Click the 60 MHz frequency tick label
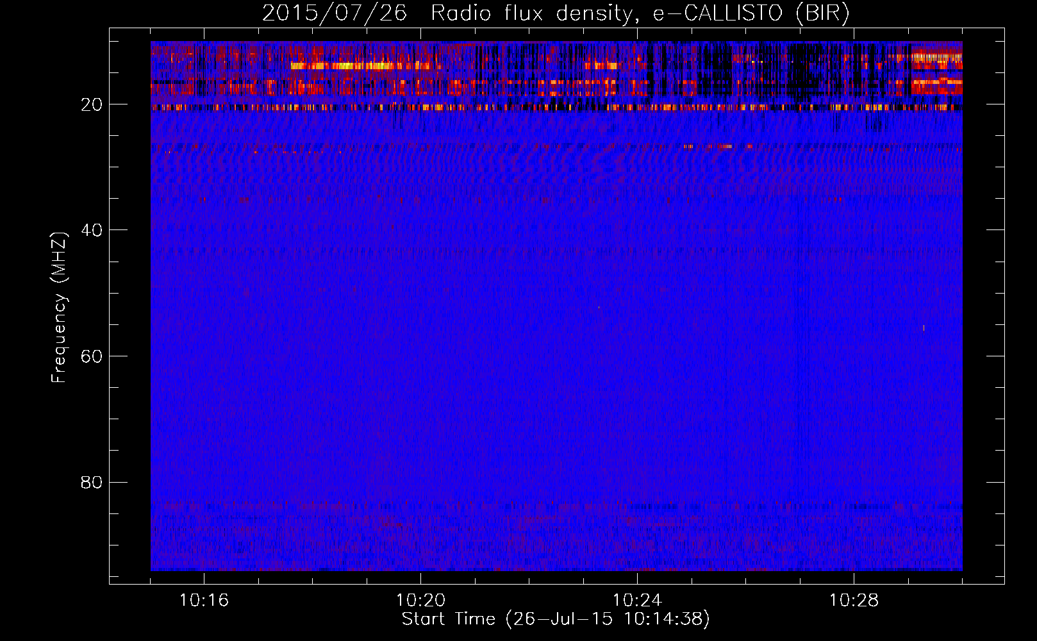 point(92,356)
